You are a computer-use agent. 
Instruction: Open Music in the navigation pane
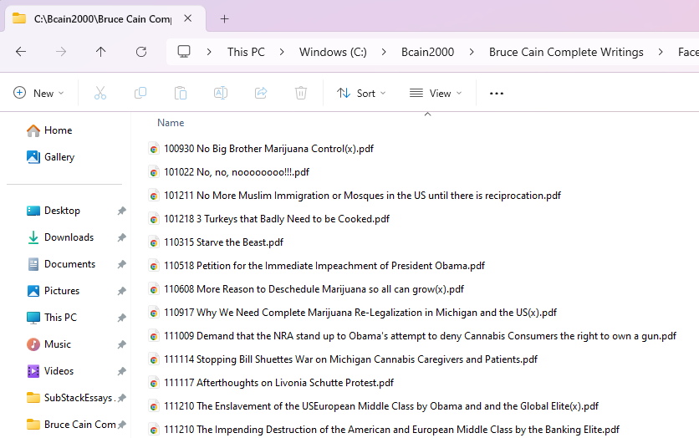(58, 344)
